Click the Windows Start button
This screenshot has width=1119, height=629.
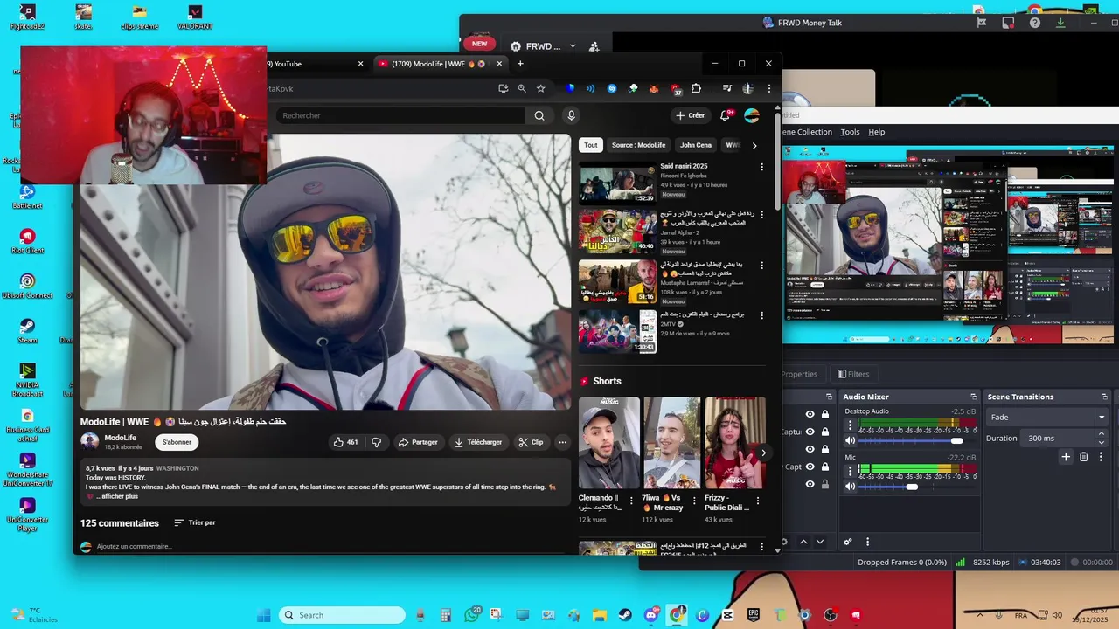pos(263,615)
